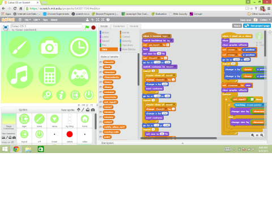272x204 pixels.
Task: Select the login sprite thumbnail
Action: point(24,120)
